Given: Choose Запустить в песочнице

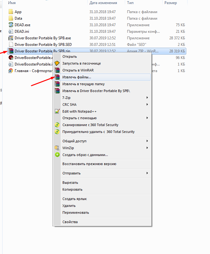Looking at the screenshot, I should 102,63.
